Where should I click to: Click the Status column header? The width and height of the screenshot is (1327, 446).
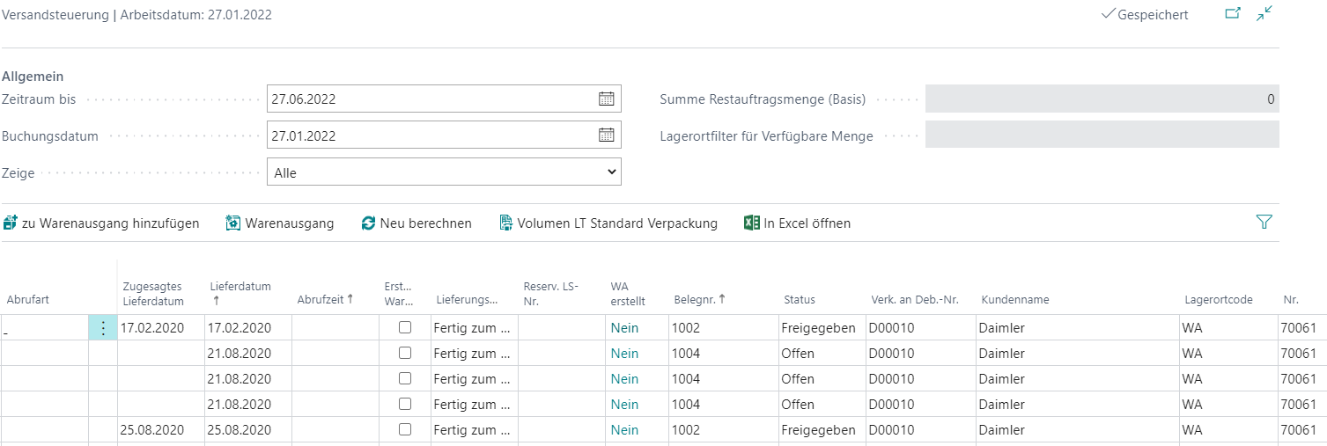click(x=800, y=299)
